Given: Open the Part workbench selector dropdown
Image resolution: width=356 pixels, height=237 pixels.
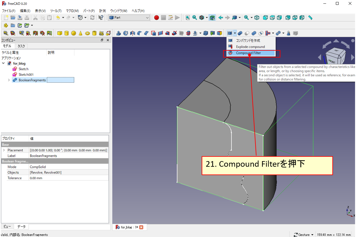Looking at the screenshot, I should point(129,17).
